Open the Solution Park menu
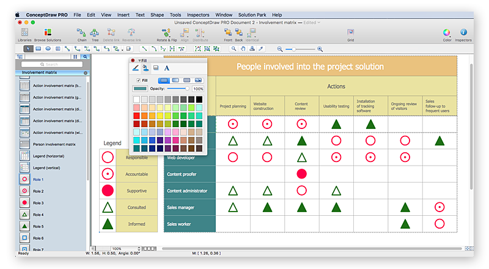The image size is (489, 269). click(252, 14)
